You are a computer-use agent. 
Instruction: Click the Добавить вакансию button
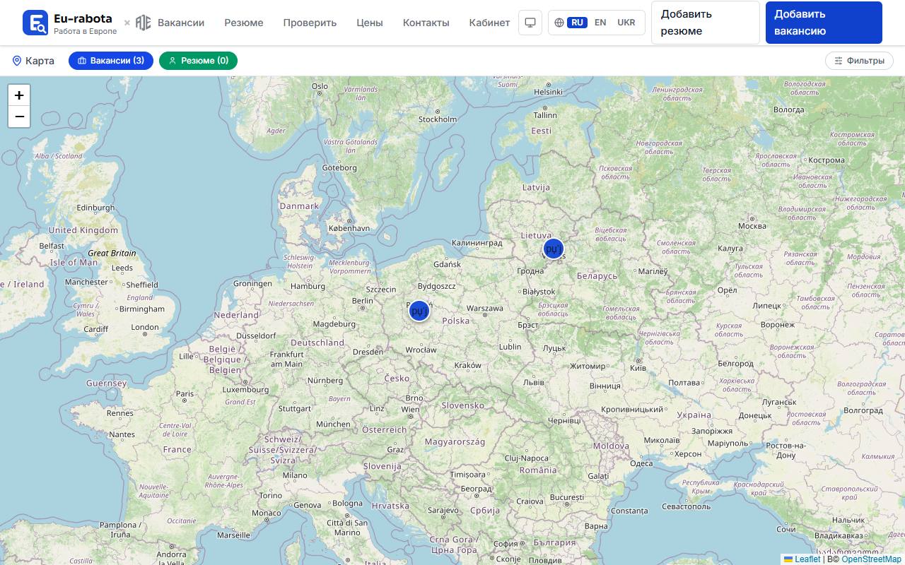[824, 23]
